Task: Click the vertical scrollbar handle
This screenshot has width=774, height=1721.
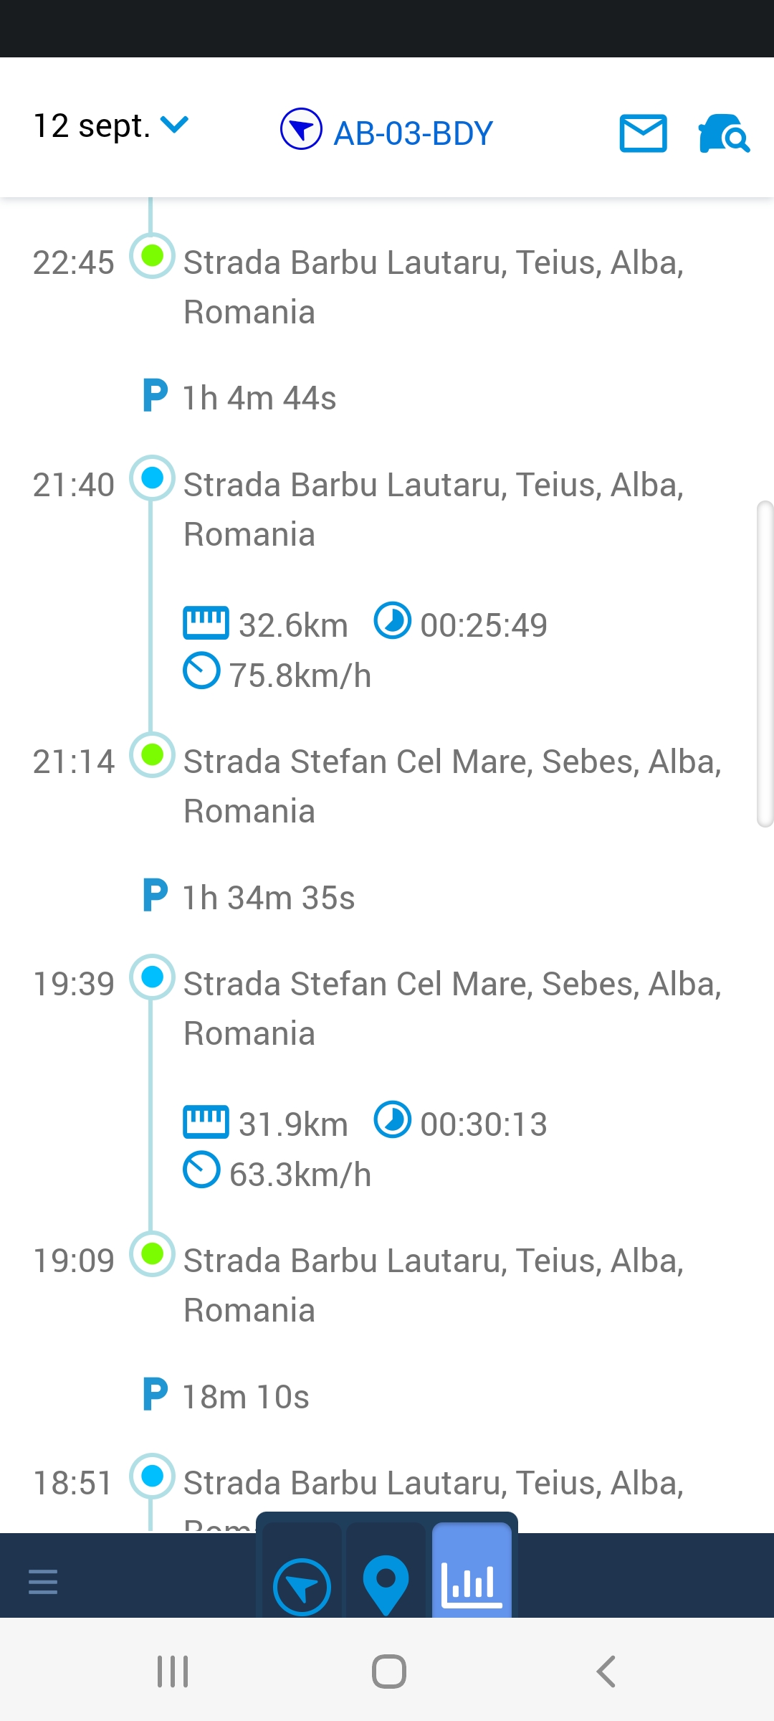Action: [765, 664]
